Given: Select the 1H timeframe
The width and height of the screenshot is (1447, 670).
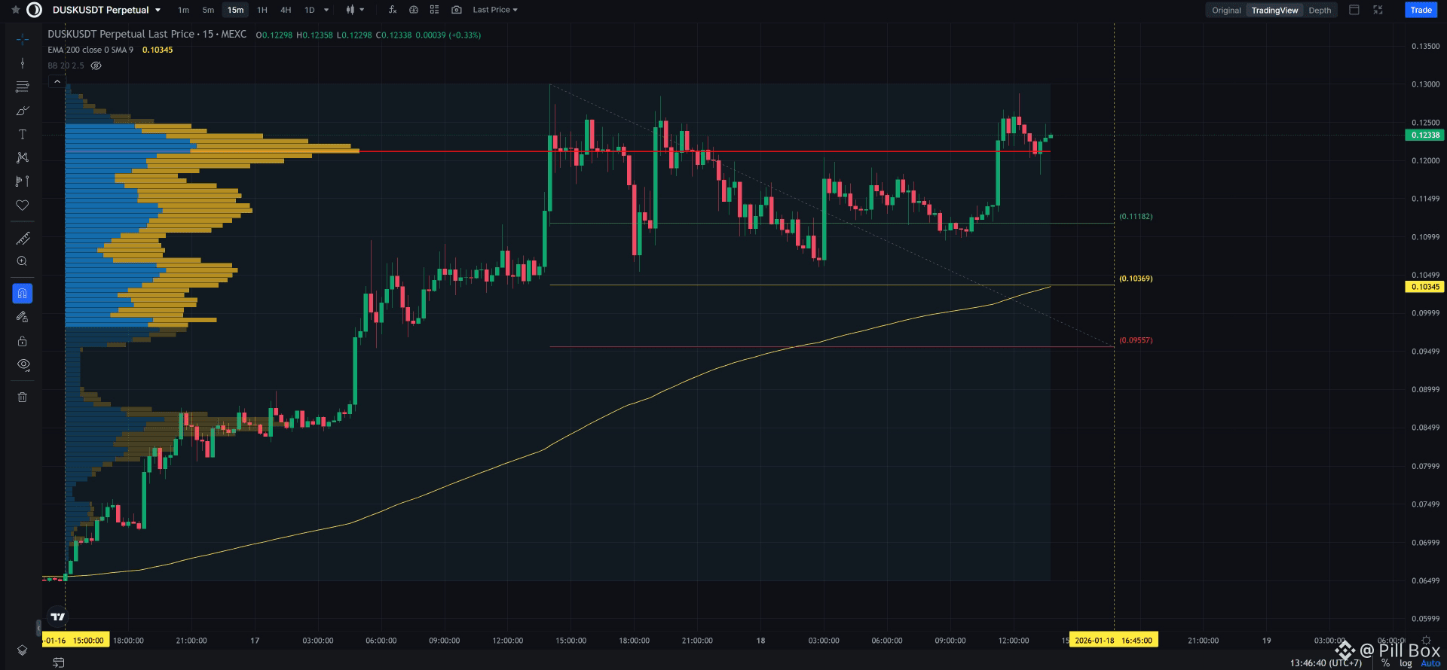Looking at the screenshot, I should pos(262,10).
